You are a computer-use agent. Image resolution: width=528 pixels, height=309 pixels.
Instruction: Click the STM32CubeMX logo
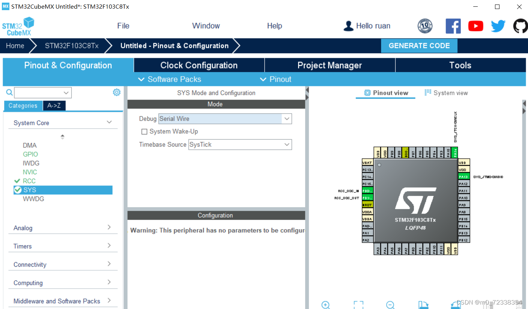pyautogui.click(x=18, y=26)
